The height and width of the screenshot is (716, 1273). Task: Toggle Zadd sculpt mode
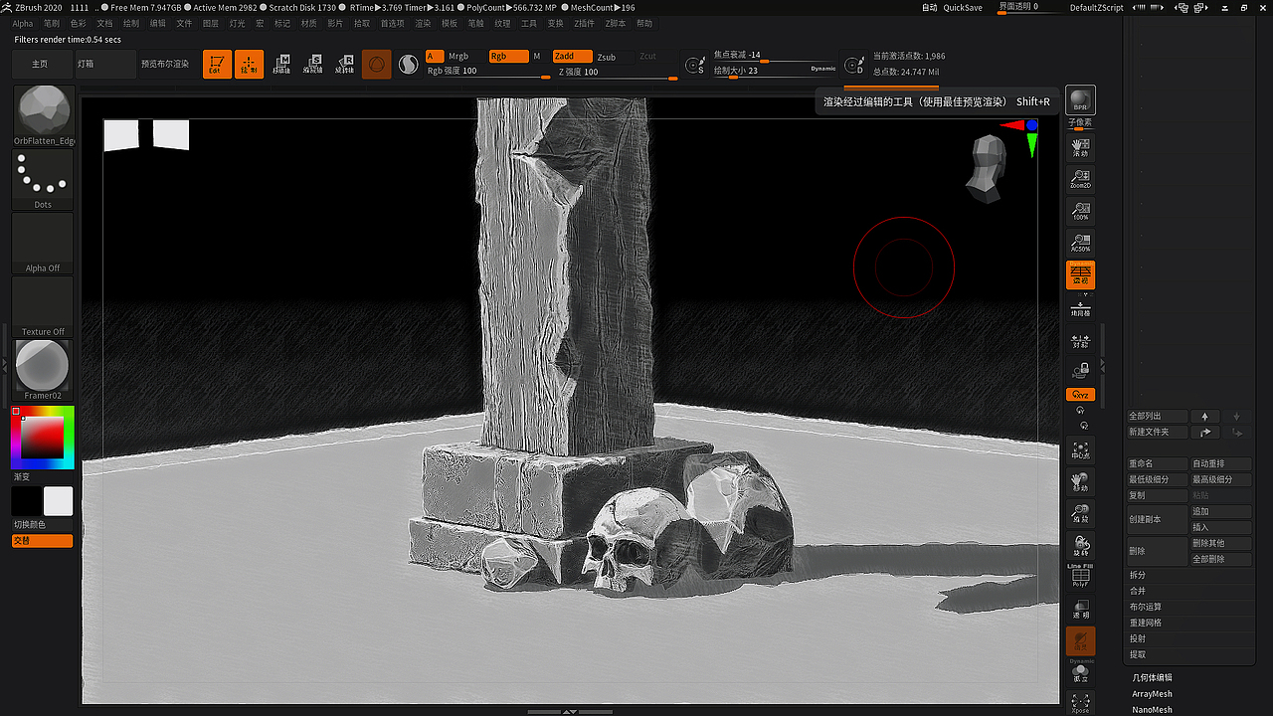coord(572,56)
